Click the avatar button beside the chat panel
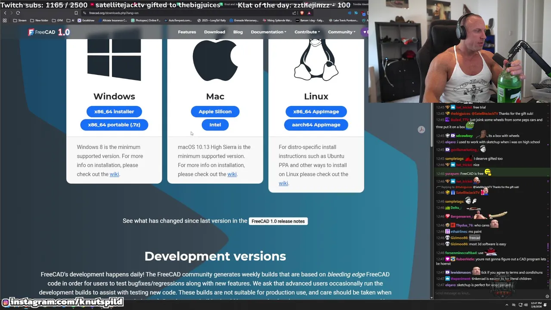 421,130
